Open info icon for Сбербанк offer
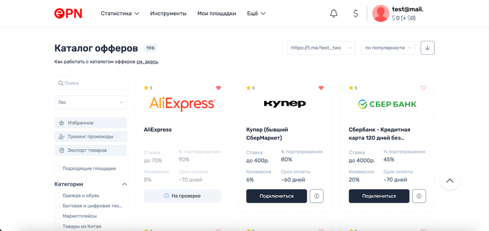Image resolution: width=489 pixels, height=231 pixels. (x=419, y=196)
